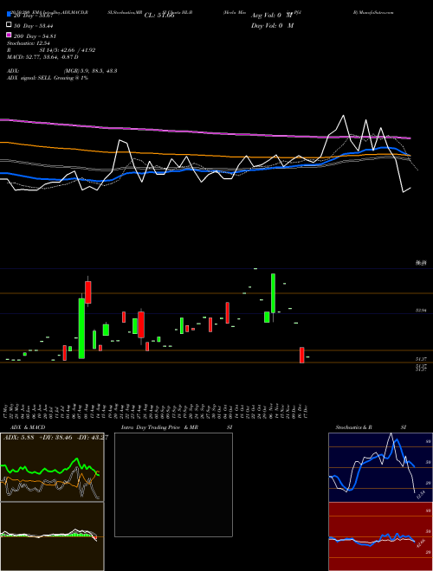Click the 12.54 value on the Stochastics chart
This screenshot has height=571, width=433.
pos(421,495)
